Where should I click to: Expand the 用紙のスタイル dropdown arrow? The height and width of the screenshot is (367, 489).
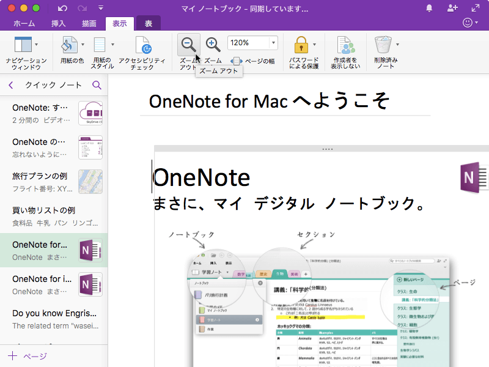(x=112, y=45)
